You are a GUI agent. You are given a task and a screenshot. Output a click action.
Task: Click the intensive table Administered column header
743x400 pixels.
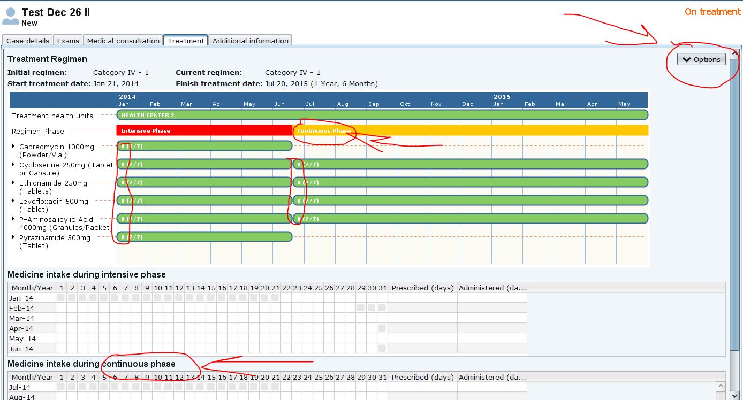[492, 288]
